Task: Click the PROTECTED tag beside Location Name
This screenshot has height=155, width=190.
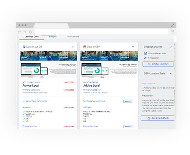Action: tap(69, 82)
